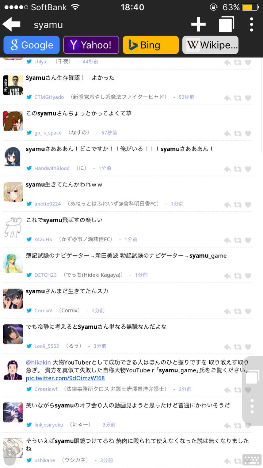The image size is (263, 468).
Task: Tap the Crosslawf profile avatar
Action: click(x=13, y=370)
